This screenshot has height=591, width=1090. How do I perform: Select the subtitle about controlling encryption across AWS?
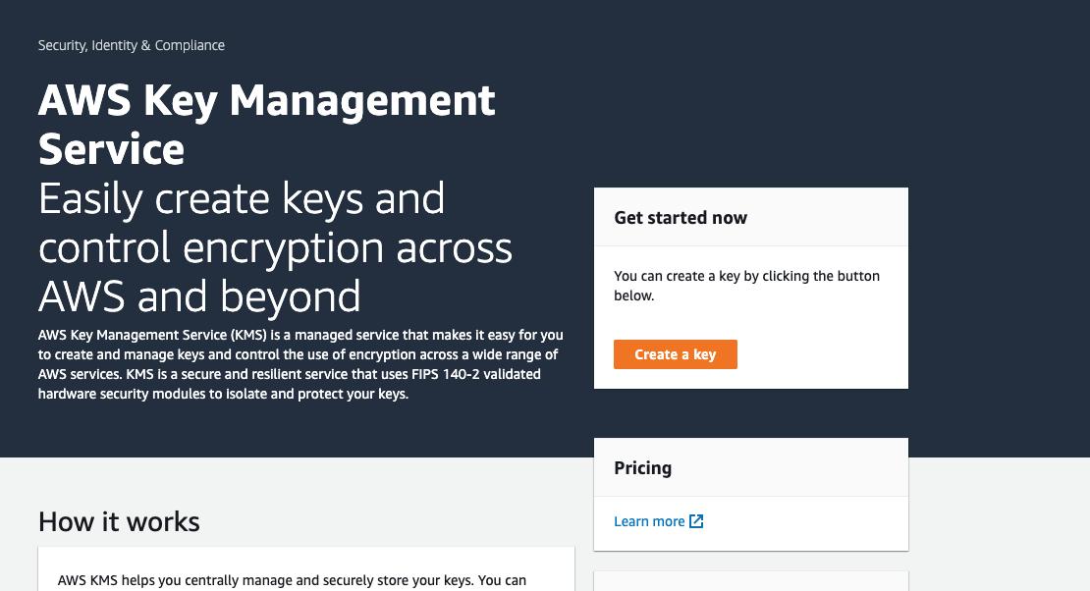tap(275, 247)
